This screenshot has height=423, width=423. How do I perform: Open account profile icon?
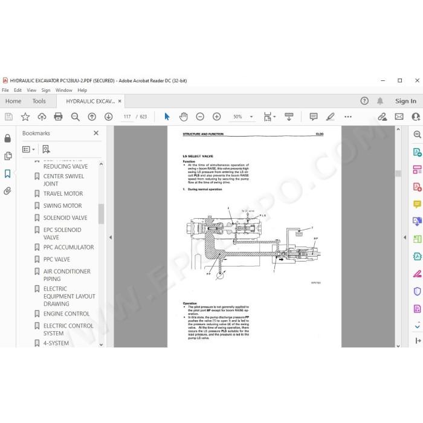(416, 117)
